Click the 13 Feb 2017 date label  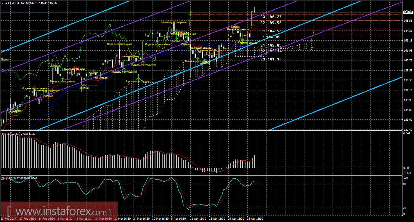[x=8, y=219]
